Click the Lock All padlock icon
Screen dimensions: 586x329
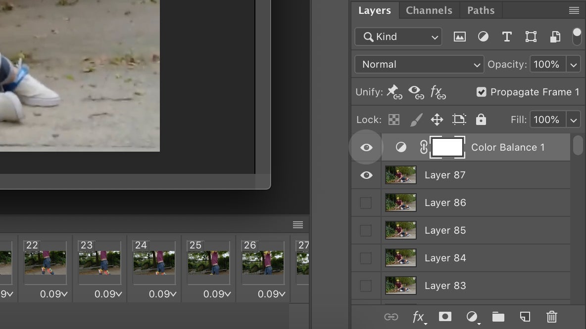pos(481,120)
